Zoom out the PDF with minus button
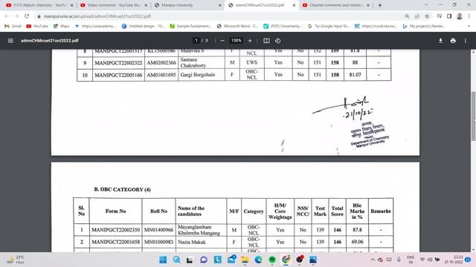 point(222,41)
